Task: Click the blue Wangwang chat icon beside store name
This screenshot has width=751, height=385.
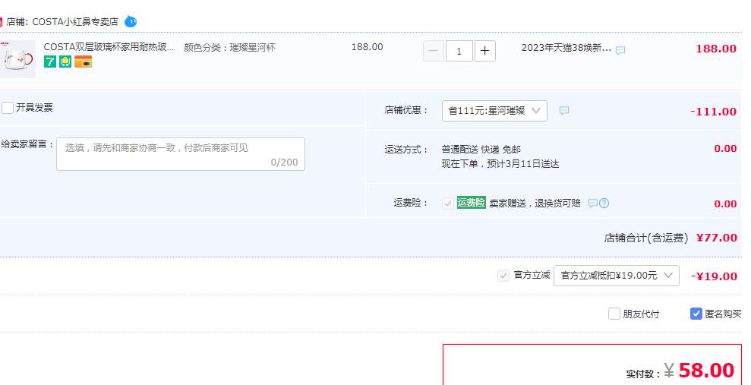Action: 131,21
